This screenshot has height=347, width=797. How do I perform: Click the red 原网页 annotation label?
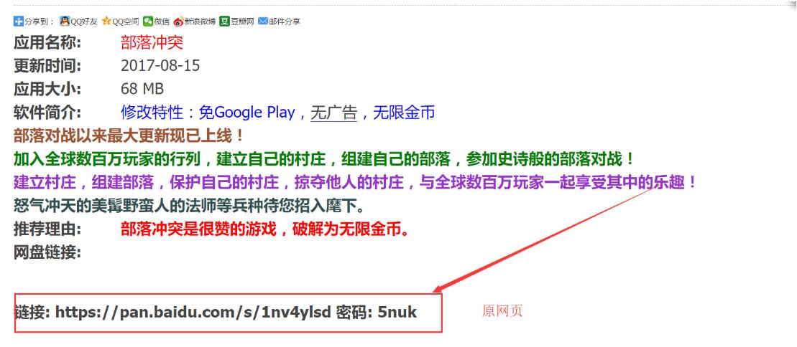[502, 311]
